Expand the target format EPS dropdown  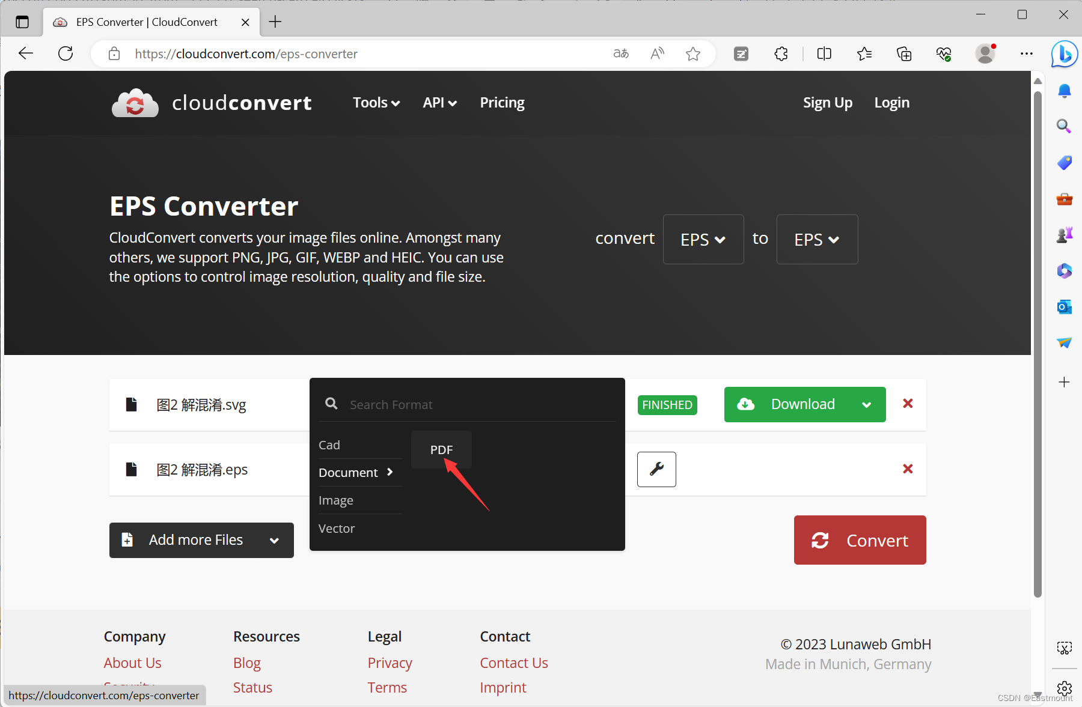coord(817,239)
